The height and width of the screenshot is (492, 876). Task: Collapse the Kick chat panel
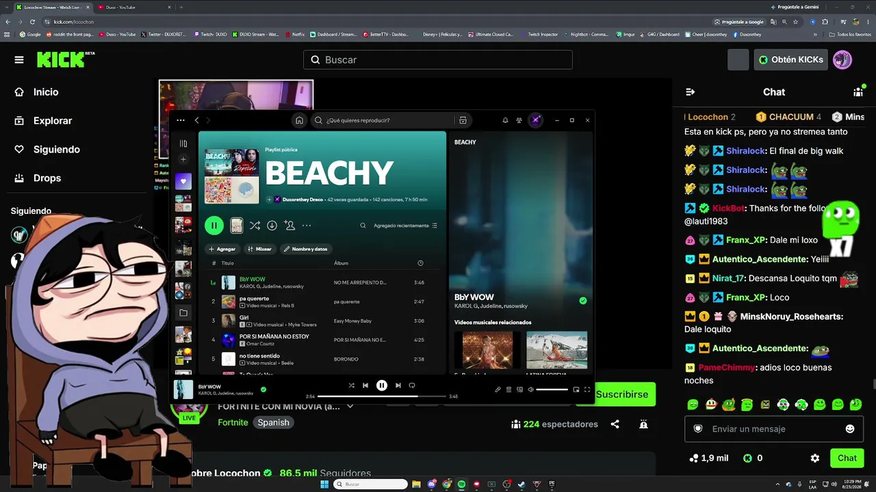pyautogui.click(x=690, y=92)
